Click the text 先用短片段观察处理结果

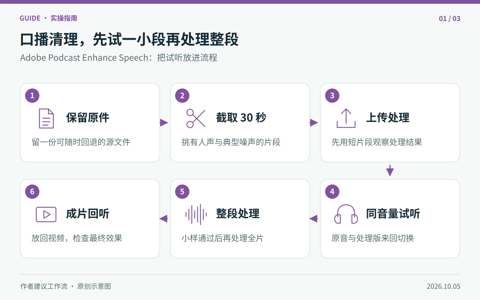coord(377,142)
